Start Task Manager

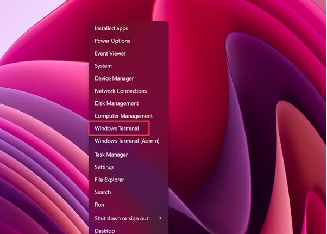[111, 155]
